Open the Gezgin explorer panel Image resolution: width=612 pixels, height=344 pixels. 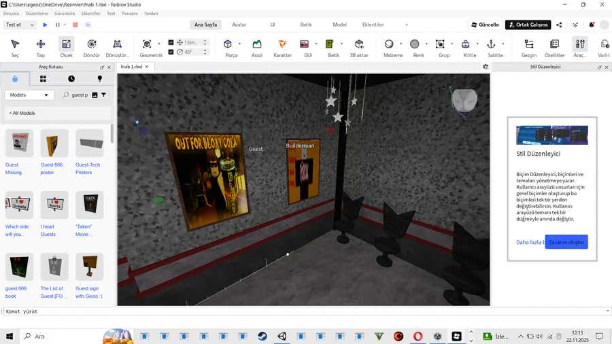click(529, 48)
